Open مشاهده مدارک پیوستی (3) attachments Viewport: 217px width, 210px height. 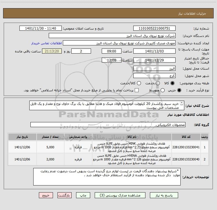(120, 195)
